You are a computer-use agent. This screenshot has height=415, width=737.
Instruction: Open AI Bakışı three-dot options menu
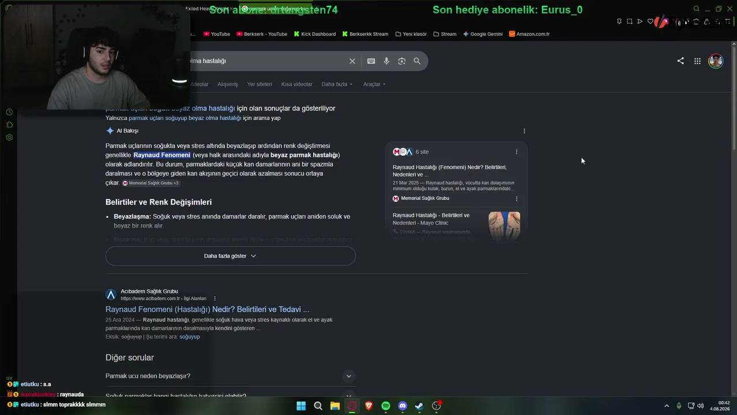[524, 131]
